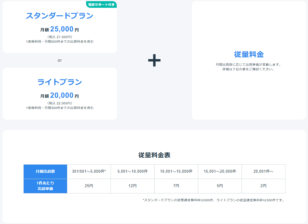Click the large plus sign icon
Viewport: 308px width, 224px height.
154,60
